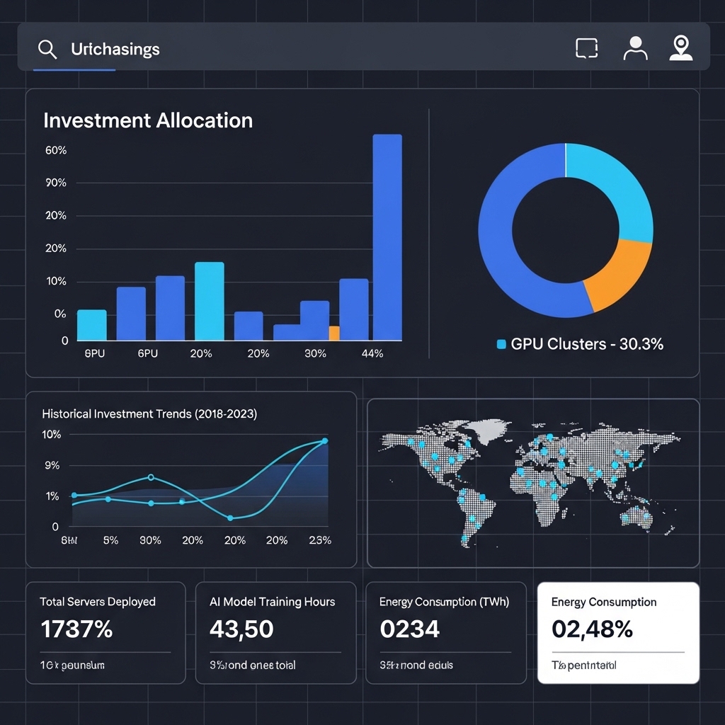Open the user profile icon

pos(635,48)
